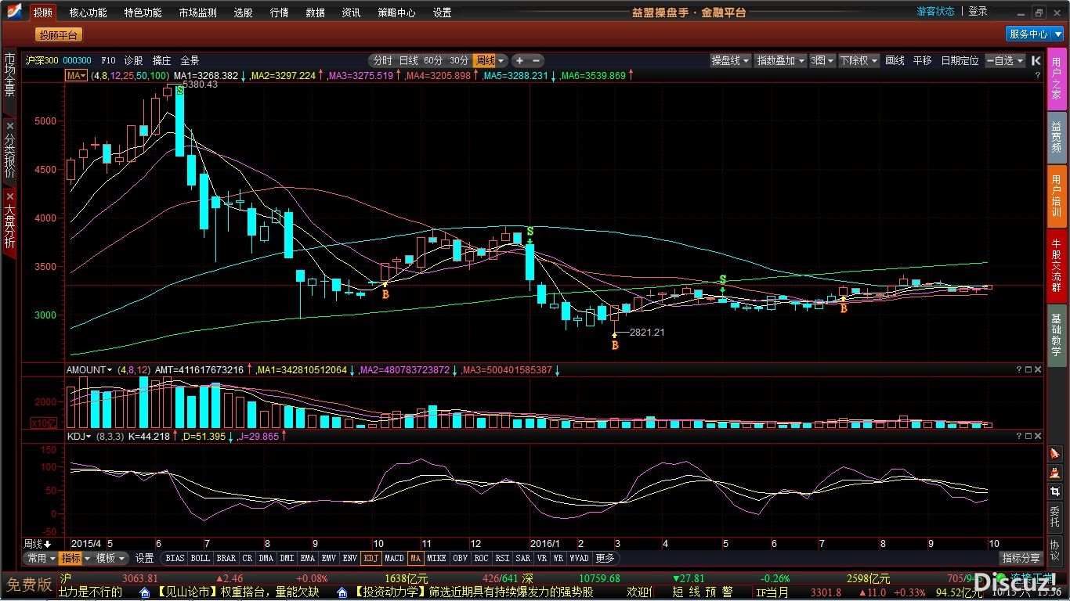The image size is (1070, 601).
Task: Open the 常用 dropdown in indicator bar
Action: coord(40,558)
